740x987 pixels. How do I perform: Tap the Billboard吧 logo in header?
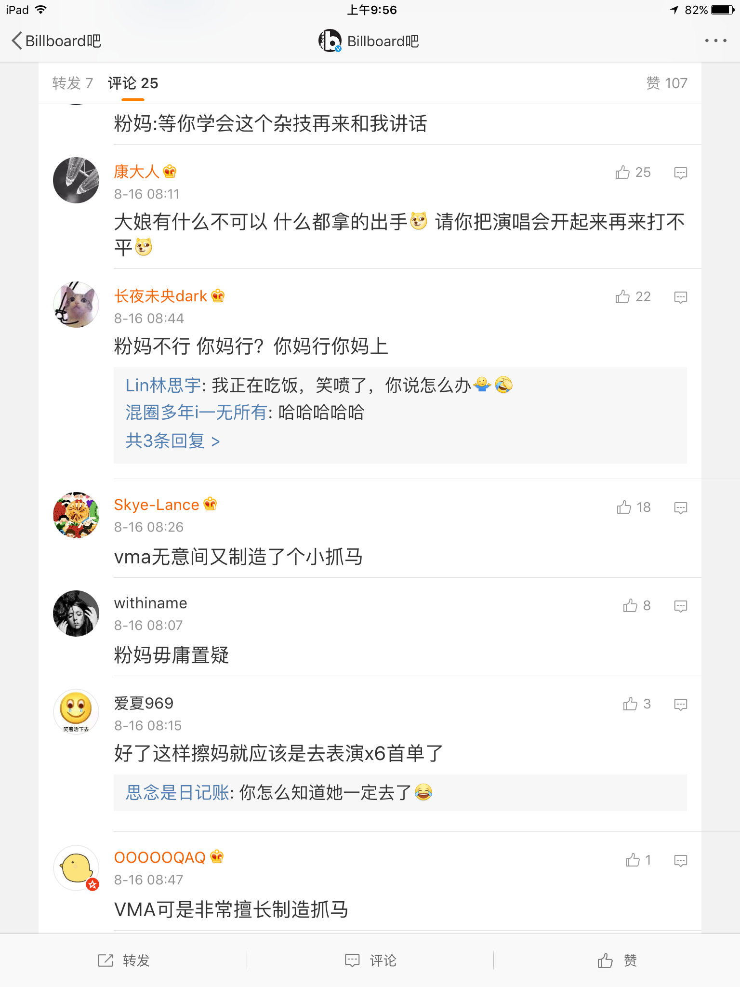(x=330, y=41)
